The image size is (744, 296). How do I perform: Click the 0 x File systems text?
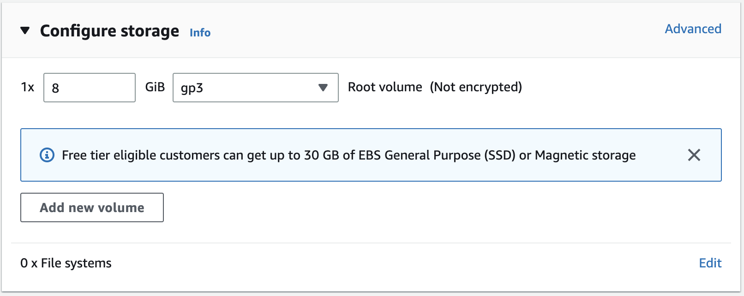(66, 263)
